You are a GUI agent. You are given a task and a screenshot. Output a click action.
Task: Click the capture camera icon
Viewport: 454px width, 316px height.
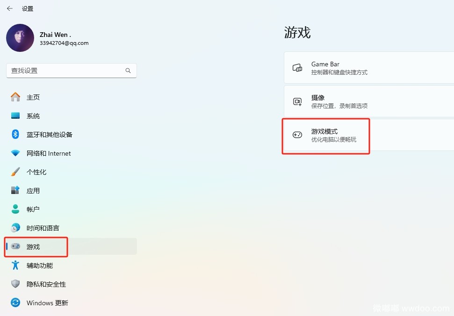pos(297,101)
